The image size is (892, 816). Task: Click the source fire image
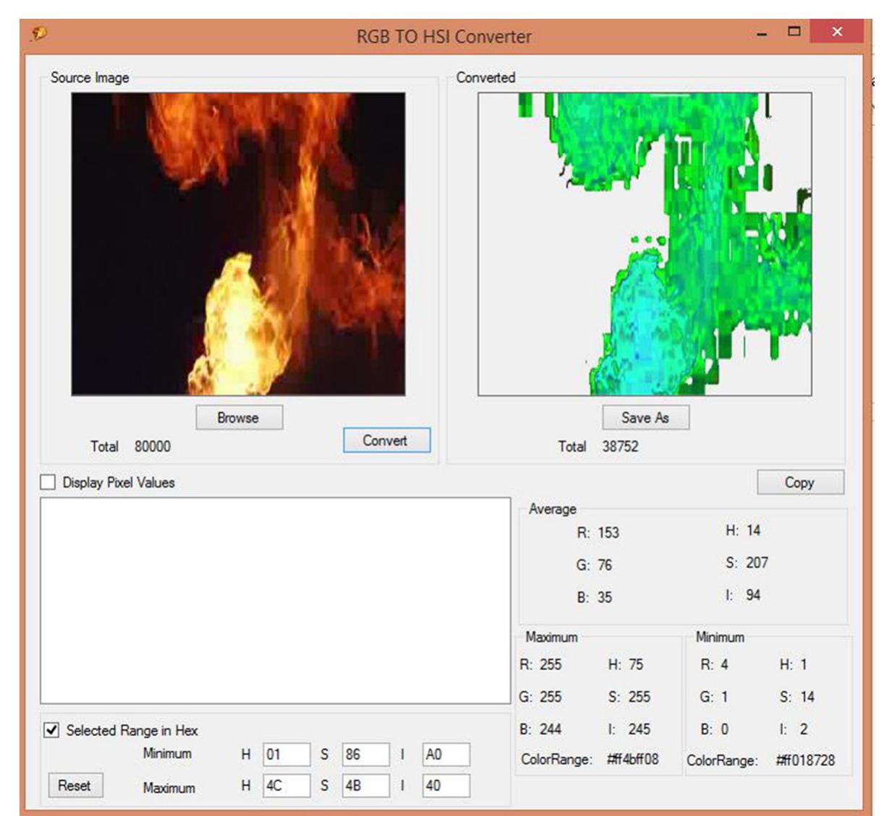[238, 244]
